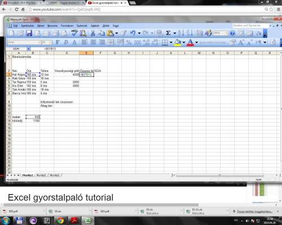Click the Increase decimal icon
Viewport: 282px width, 225px height.
(146, 42)
